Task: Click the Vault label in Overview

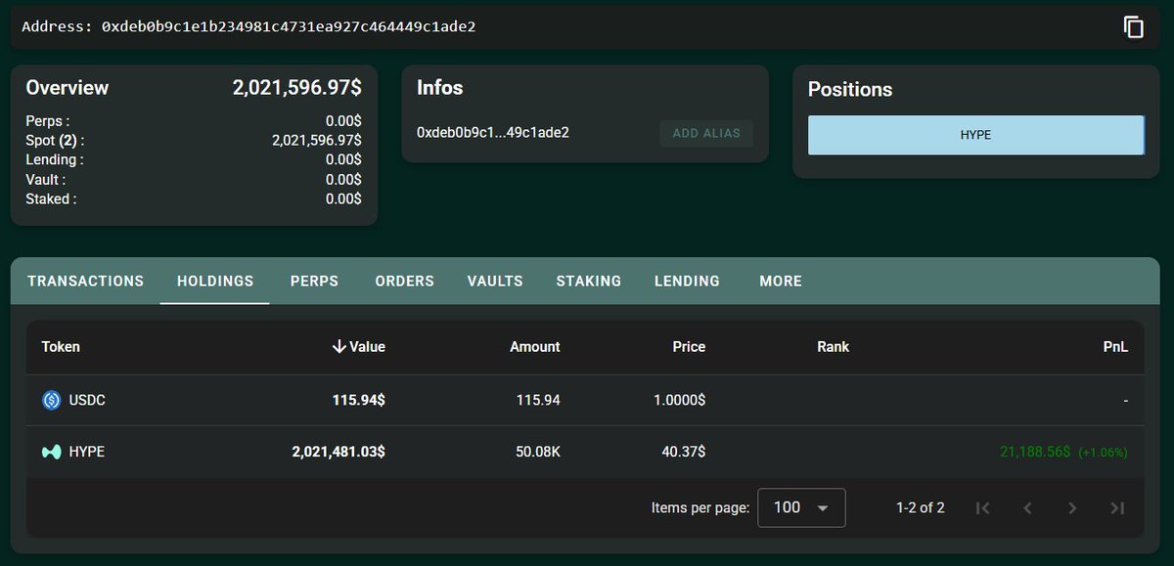Action: pos(46,180)
